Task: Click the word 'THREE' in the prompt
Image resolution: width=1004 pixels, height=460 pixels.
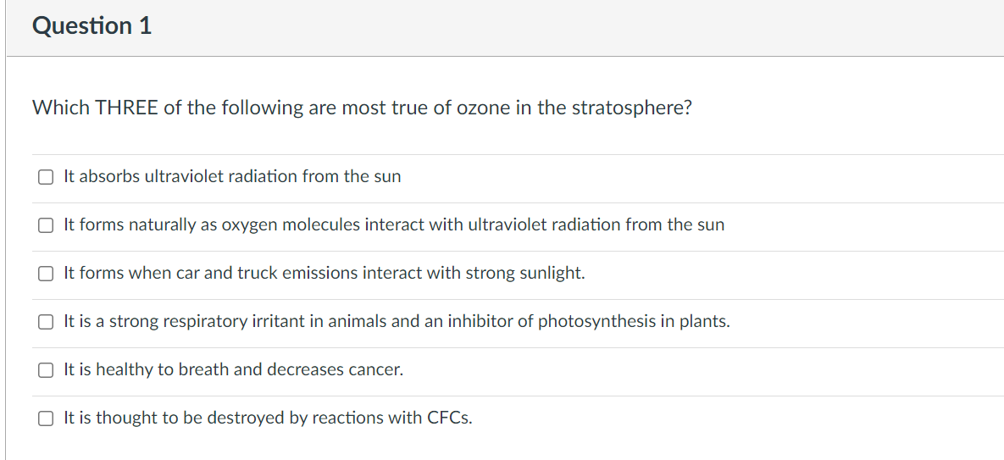Action: point(126,108)
